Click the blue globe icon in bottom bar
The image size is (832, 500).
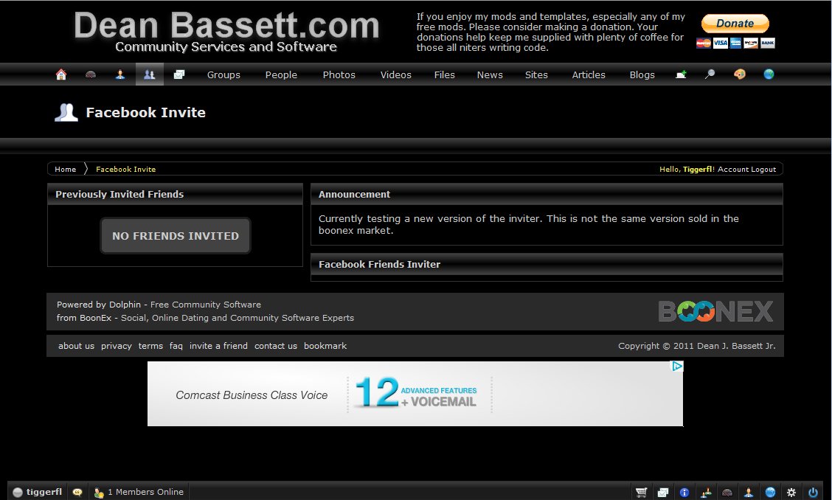pos(771,492)
